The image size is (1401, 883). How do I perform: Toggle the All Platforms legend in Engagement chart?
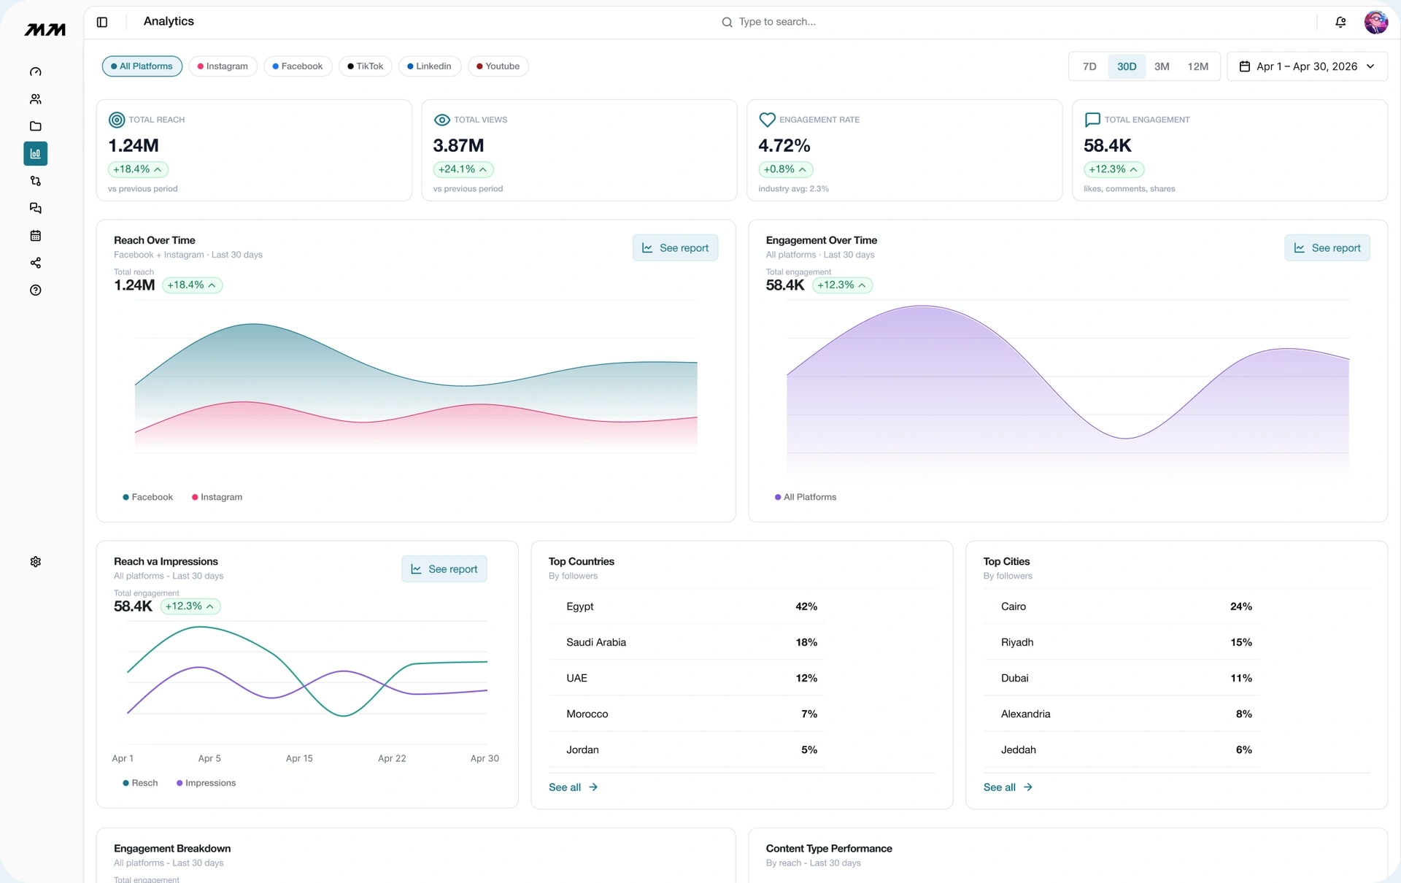tap(806, 497)
